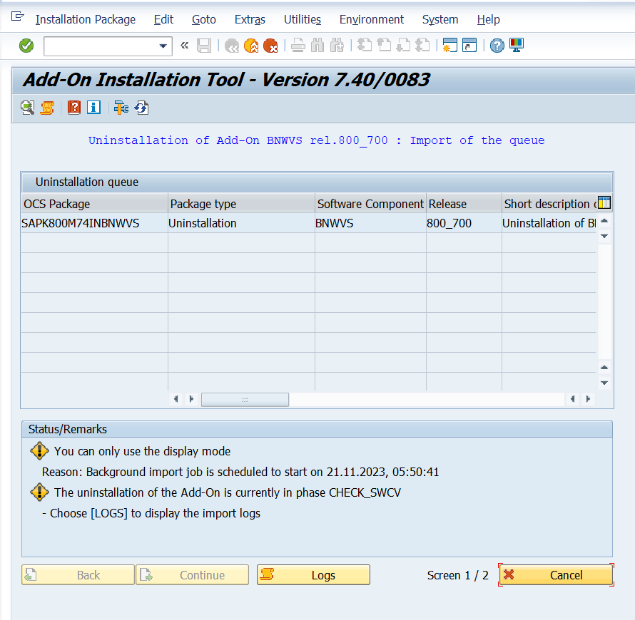Open the Installation Package menu

coord(85,19)
